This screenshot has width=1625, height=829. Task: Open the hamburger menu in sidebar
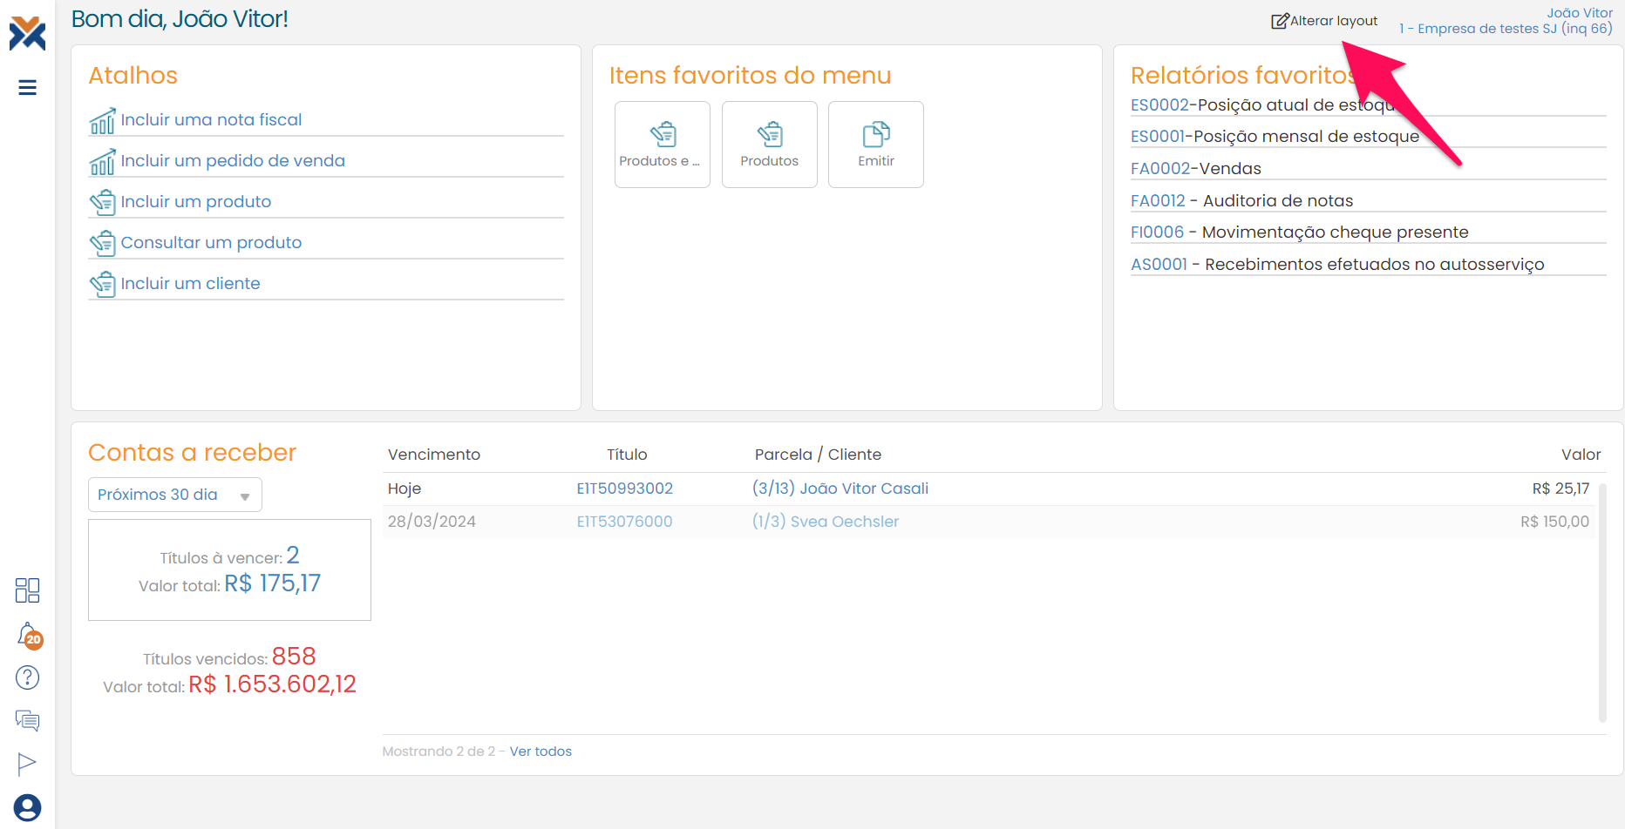coord(27,87)
